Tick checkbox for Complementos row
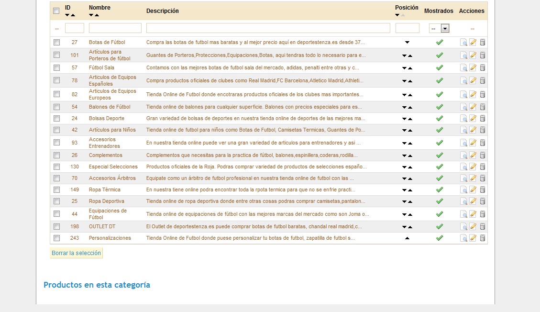The width and height of the screenshot is (540, 312). click(x=57, y=156)
